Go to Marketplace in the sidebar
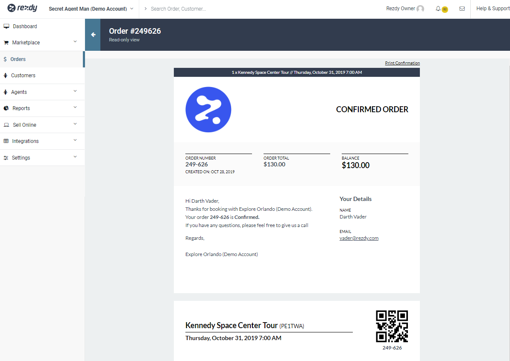This screenshot has width=510, height=361. click(x=42, y=43)
